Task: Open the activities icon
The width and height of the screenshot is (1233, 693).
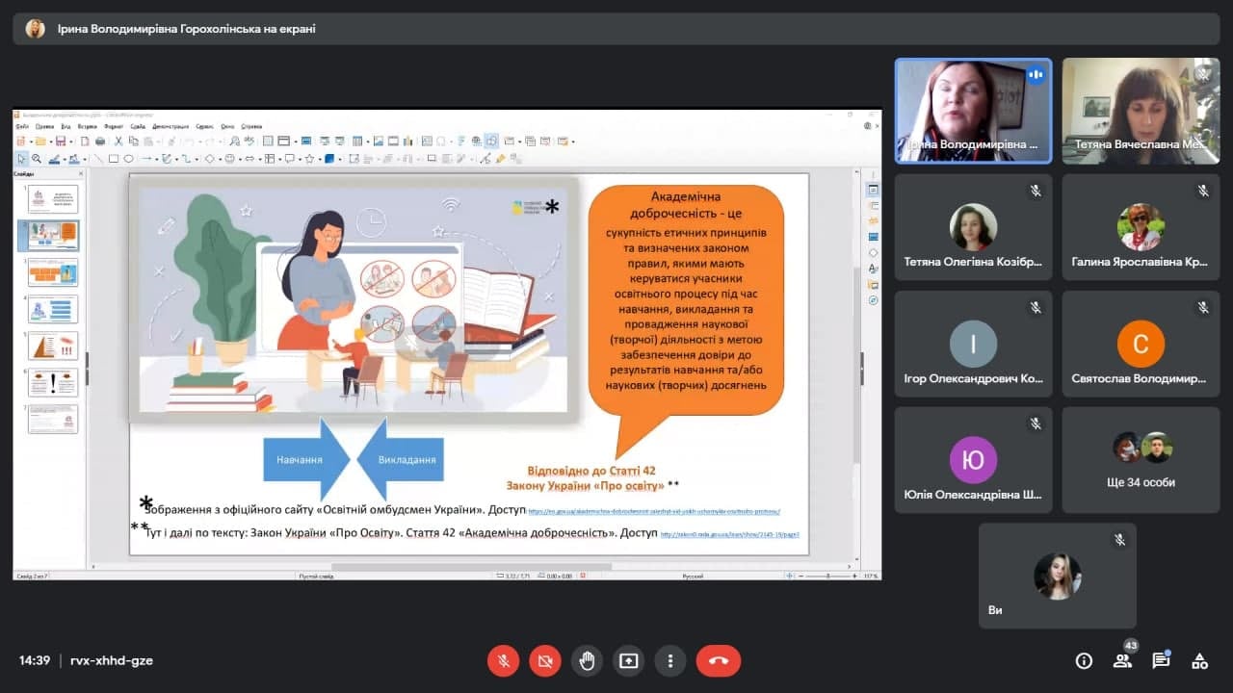Action: [x=1199, y=660]
